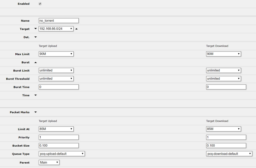
Task: Open the download Burst Limit dropdown
Action: (x=223, y=70)
